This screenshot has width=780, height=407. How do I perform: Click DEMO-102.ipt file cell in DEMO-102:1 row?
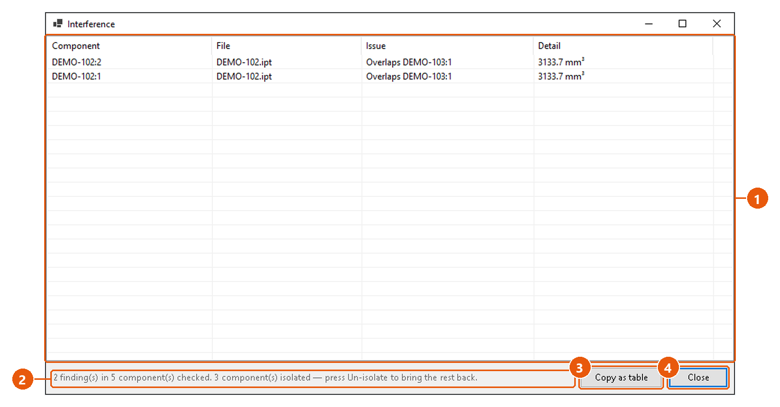coord(244,76)
